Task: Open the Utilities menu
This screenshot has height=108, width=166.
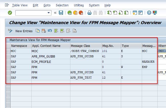Action: click(79, 5)
